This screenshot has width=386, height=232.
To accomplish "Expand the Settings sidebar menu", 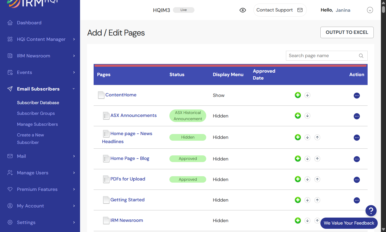I will [x=74, y=222].
